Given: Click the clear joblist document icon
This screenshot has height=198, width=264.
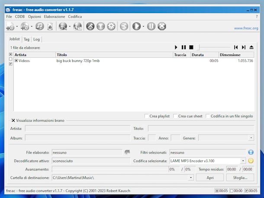Looking at the screenshot, I should [50, 26].
